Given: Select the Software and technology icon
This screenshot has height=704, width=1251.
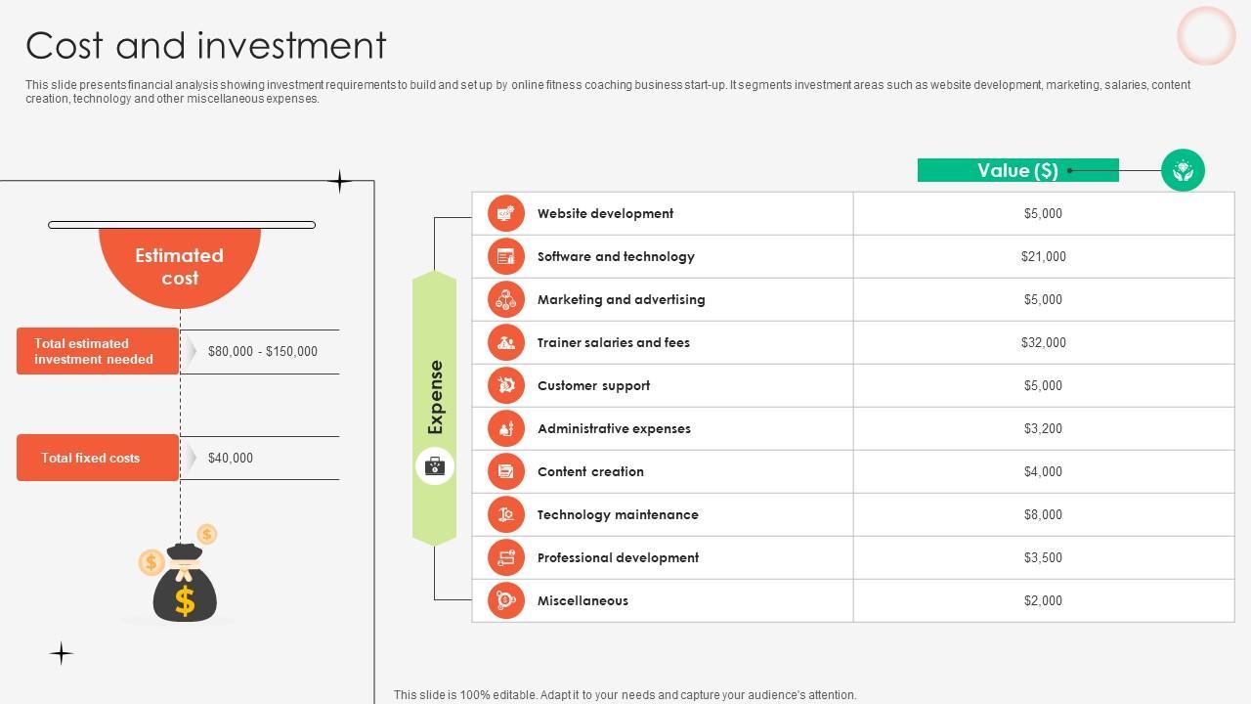Looking at the screenshot, I should (x=505, y=256).
